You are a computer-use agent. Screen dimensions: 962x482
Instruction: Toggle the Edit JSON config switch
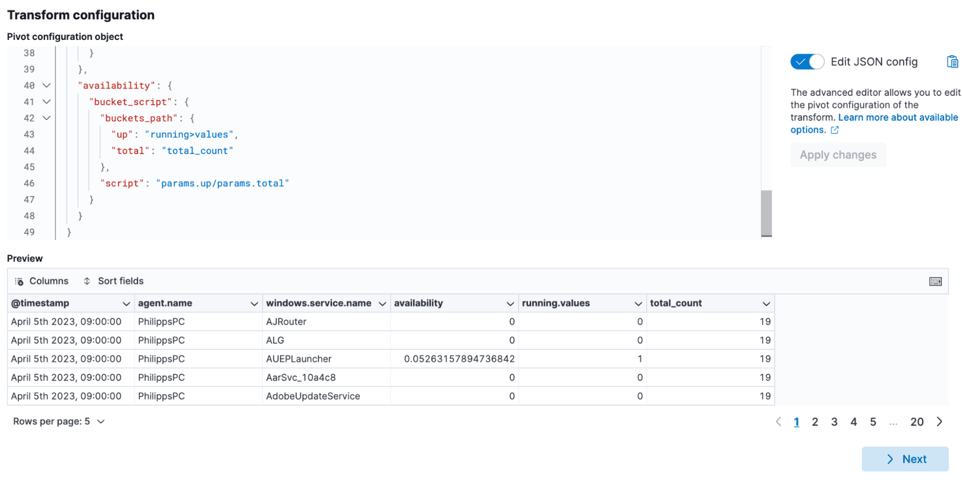(x=807, y=62)
